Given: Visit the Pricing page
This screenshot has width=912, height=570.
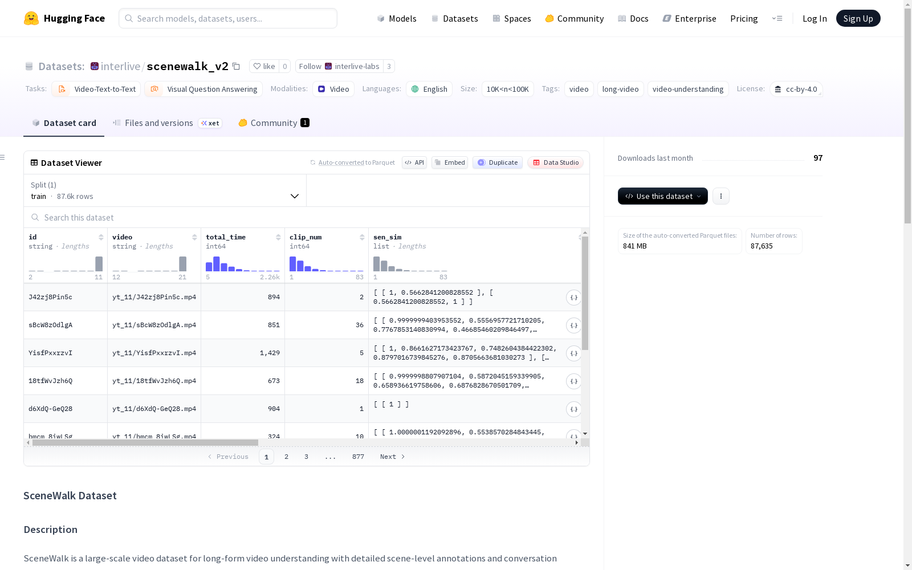Looking at the screenshot, I should click(744, 18).
